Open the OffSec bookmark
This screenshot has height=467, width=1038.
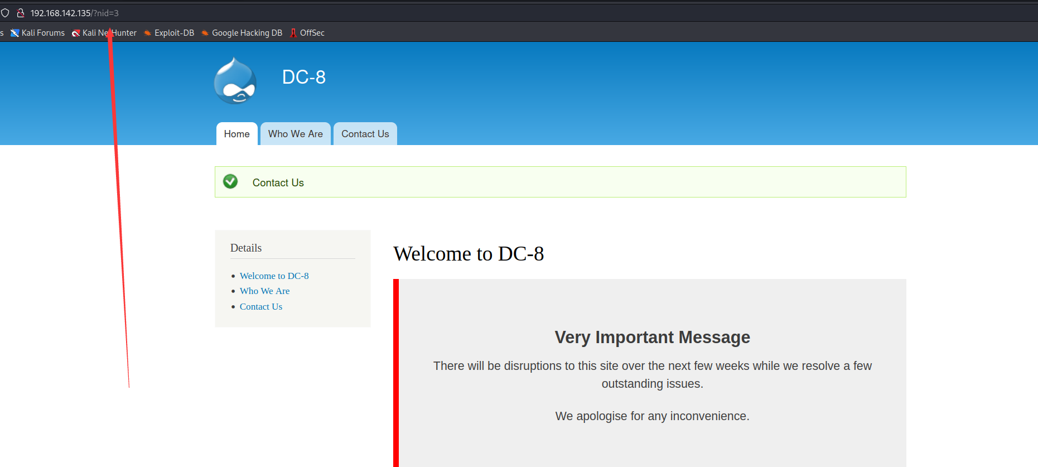[307, 33]
